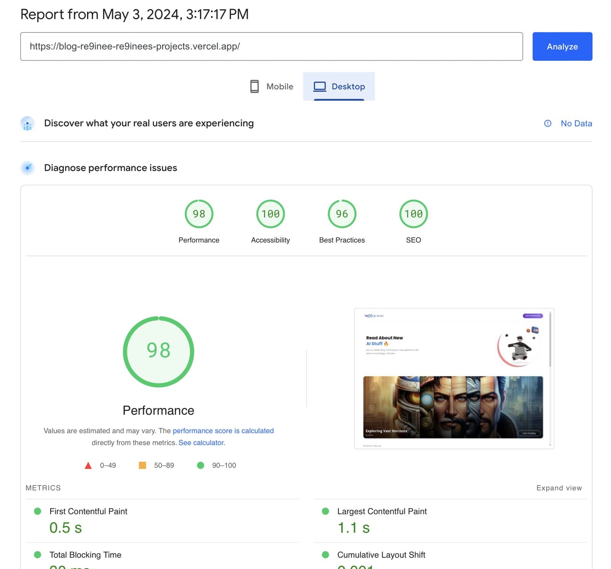This screenshot has width=611, height=569.
Task: Click the 98 Performance score gauge
Action: 199,214
